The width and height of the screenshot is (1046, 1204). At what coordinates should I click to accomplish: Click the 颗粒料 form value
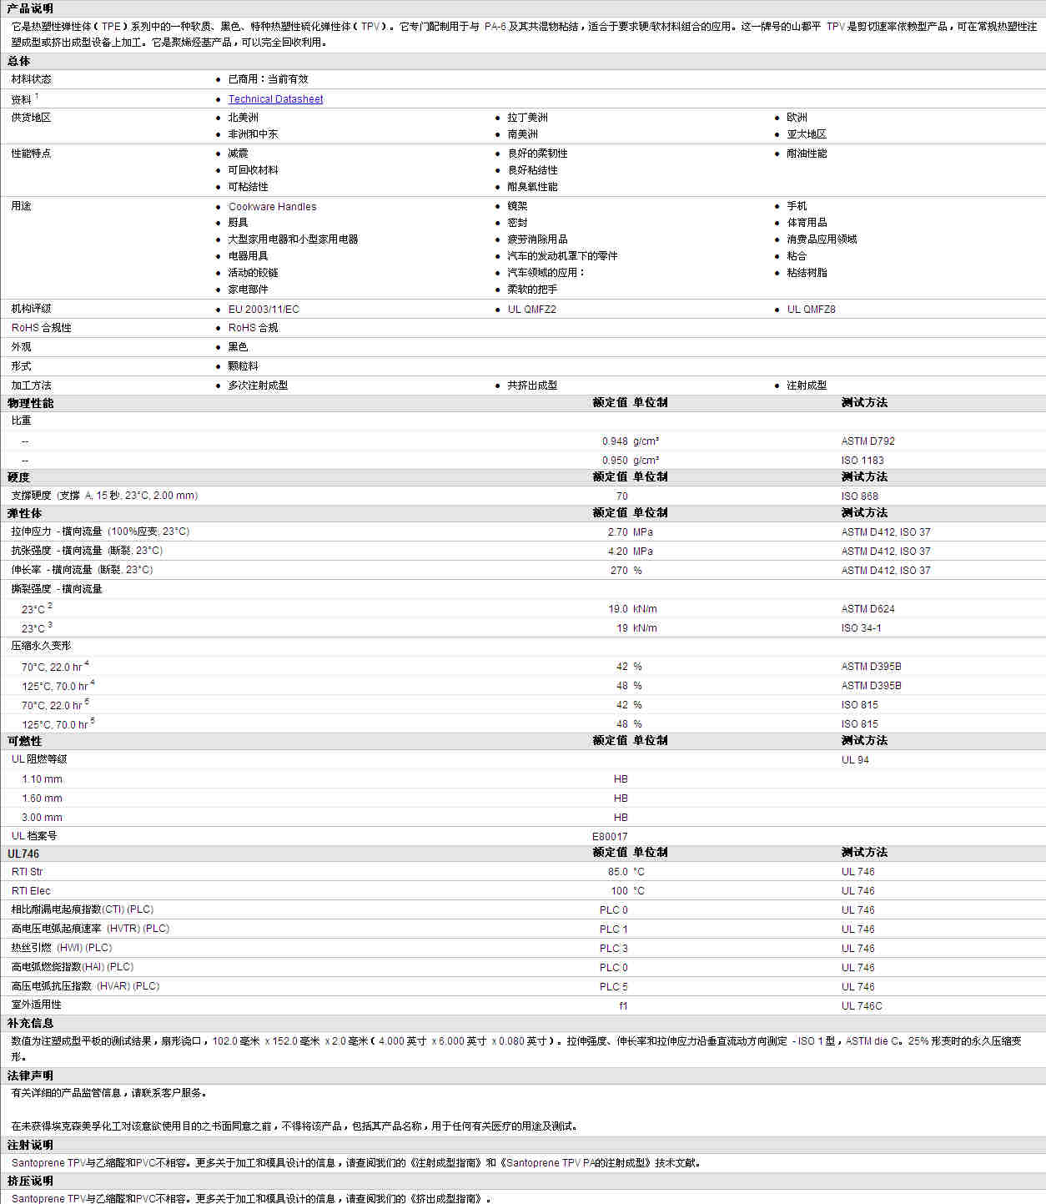tap(244, 366)
